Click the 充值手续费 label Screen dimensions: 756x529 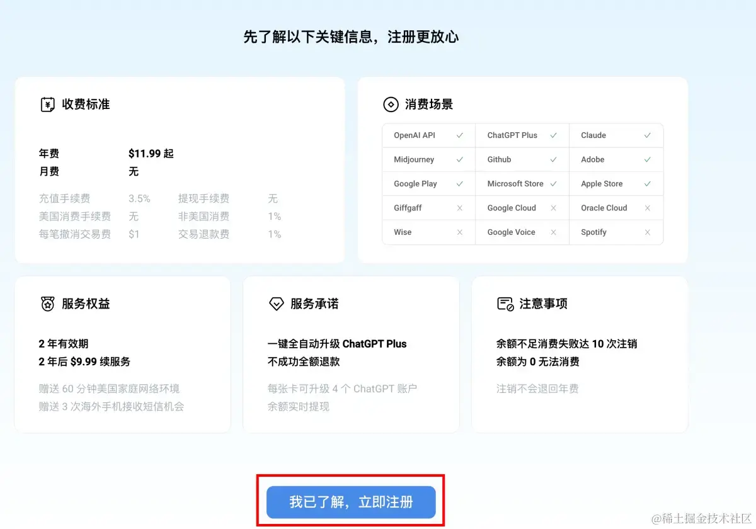(x=64, y=198)
